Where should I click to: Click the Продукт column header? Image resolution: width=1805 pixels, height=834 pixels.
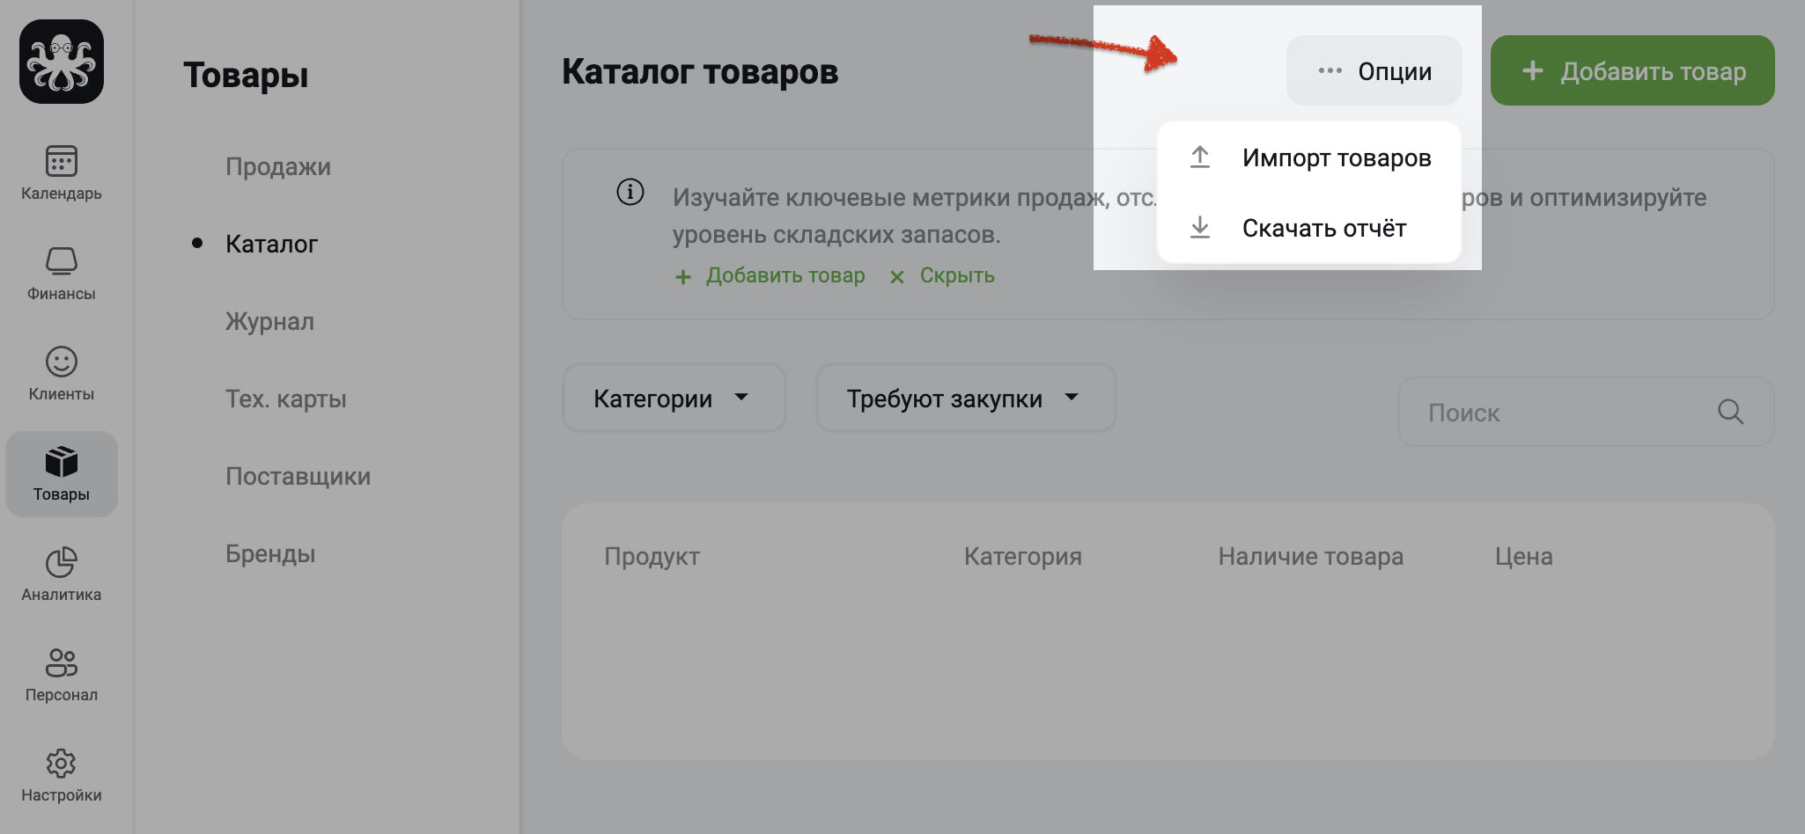(652, 556)
